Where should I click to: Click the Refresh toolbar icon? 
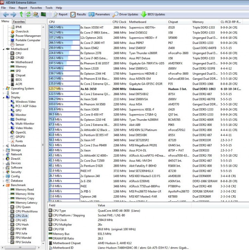pyautogui.click(x=28, y=14)
